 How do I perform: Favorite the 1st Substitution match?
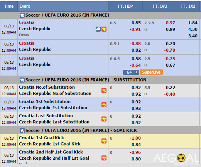[x=104, y=105]
